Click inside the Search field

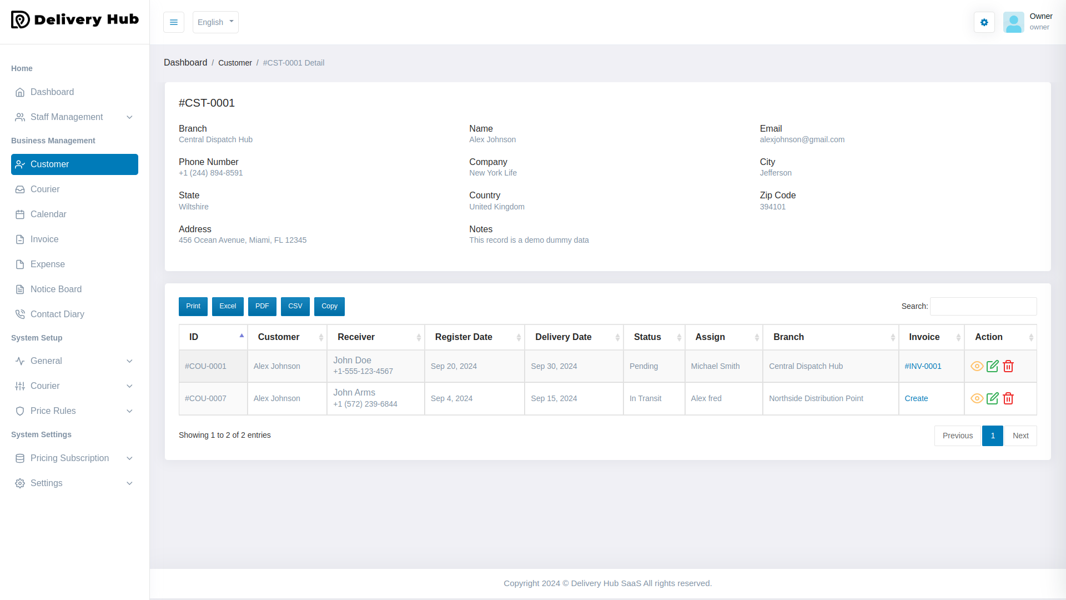(x=983, y=306)
